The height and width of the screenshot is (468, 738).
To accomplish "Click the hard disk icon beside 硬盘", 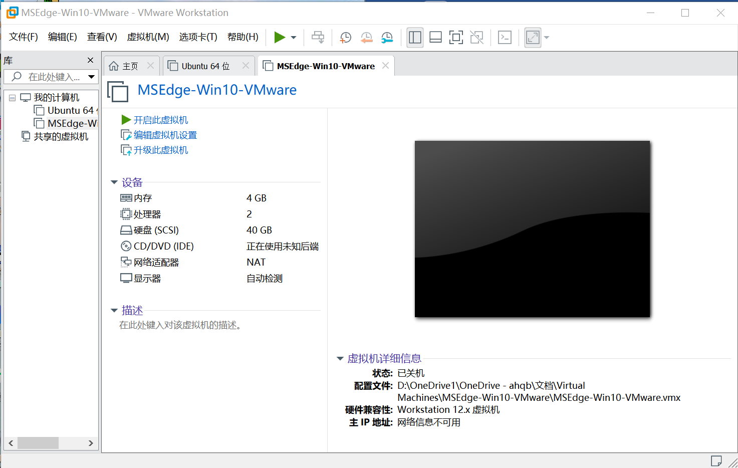I will pos(126,230).
